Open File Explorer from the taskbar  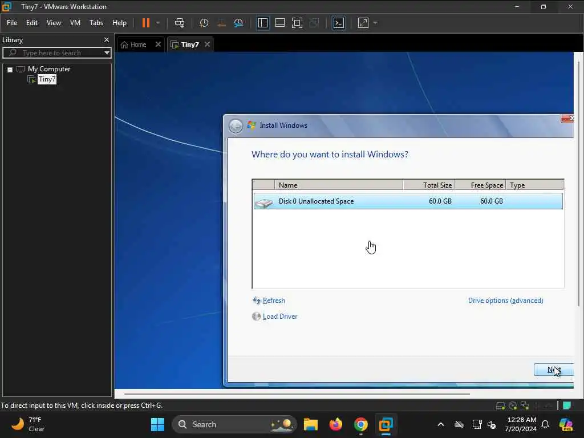[x=311, y=424]
